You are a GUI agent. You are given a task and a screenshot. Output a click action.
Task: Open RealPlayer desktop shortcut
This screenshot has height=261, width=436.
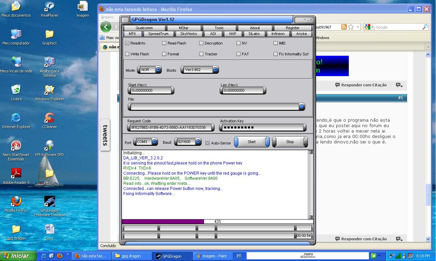[x=49, y=9]
